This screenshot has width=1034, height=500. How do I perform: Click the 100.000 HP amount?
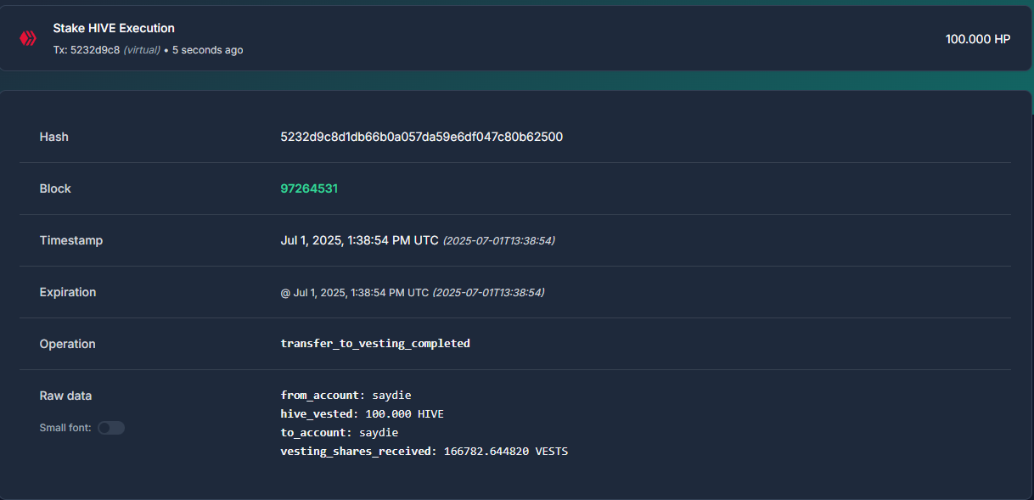[x=978, y=39]
